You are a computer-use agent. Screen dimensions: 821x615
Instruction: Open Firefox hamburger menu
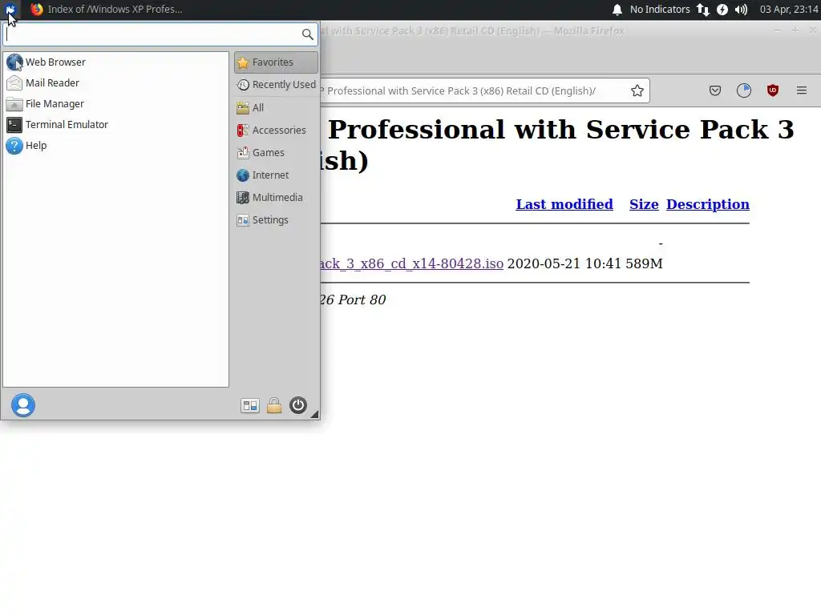coord(802,91)
